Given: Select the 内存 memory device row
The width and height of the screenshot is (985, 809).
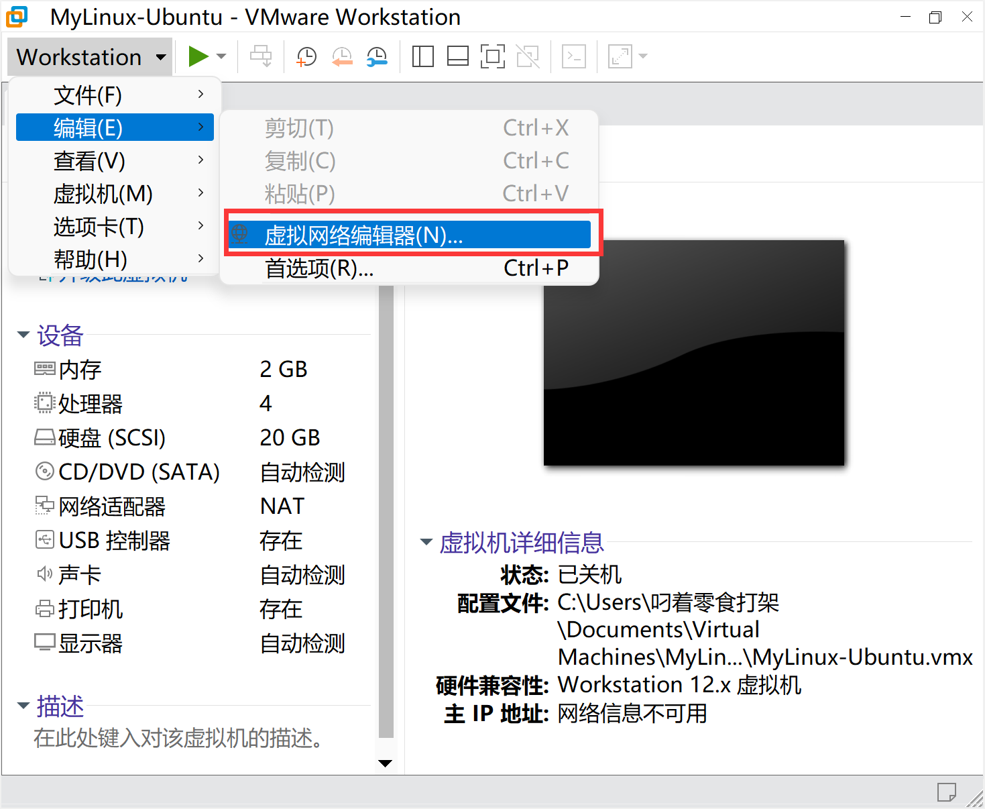Looking at the screenshot, I should point(201,369).
